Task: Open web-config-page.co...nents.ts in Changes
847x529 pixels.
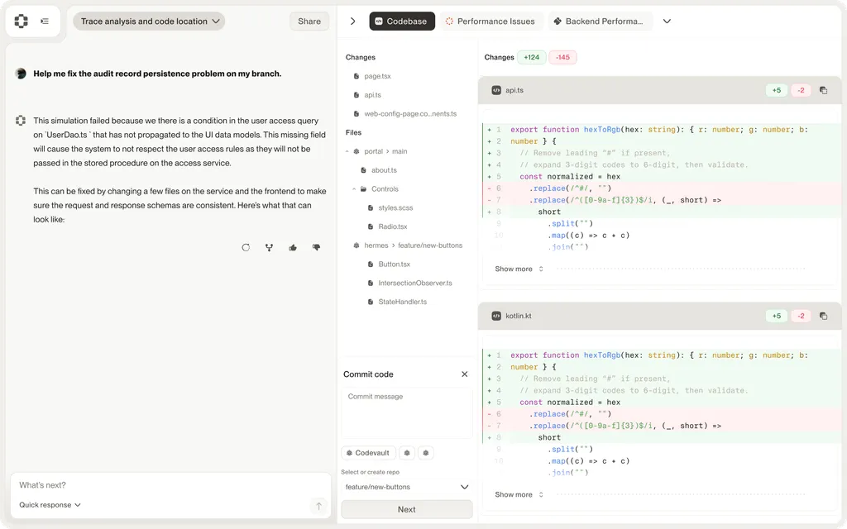Action: [410, 114]
